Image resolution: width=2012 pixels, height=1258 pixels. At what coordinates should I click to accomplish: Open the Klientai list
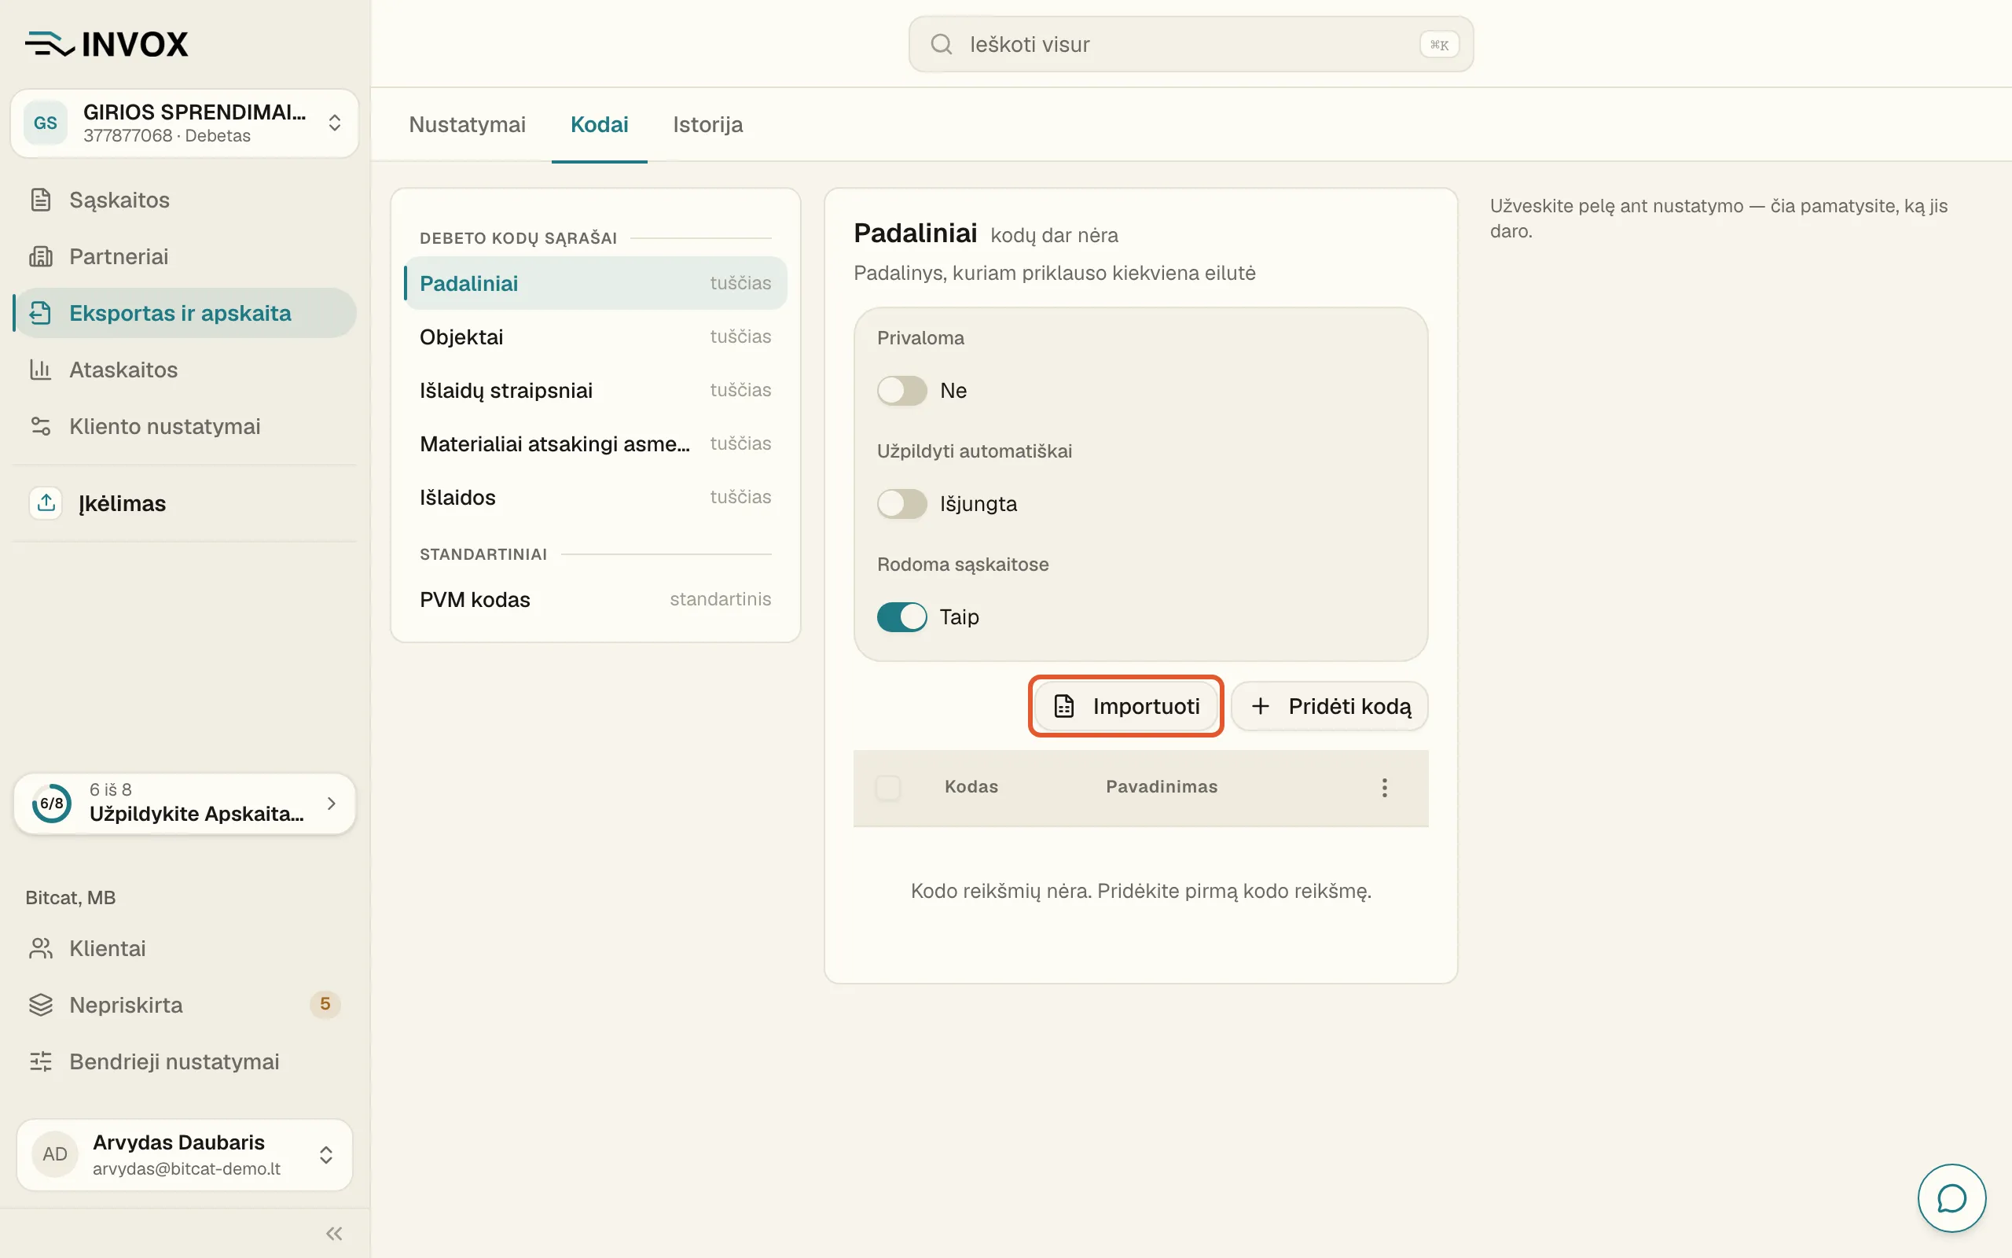point(185,948)
